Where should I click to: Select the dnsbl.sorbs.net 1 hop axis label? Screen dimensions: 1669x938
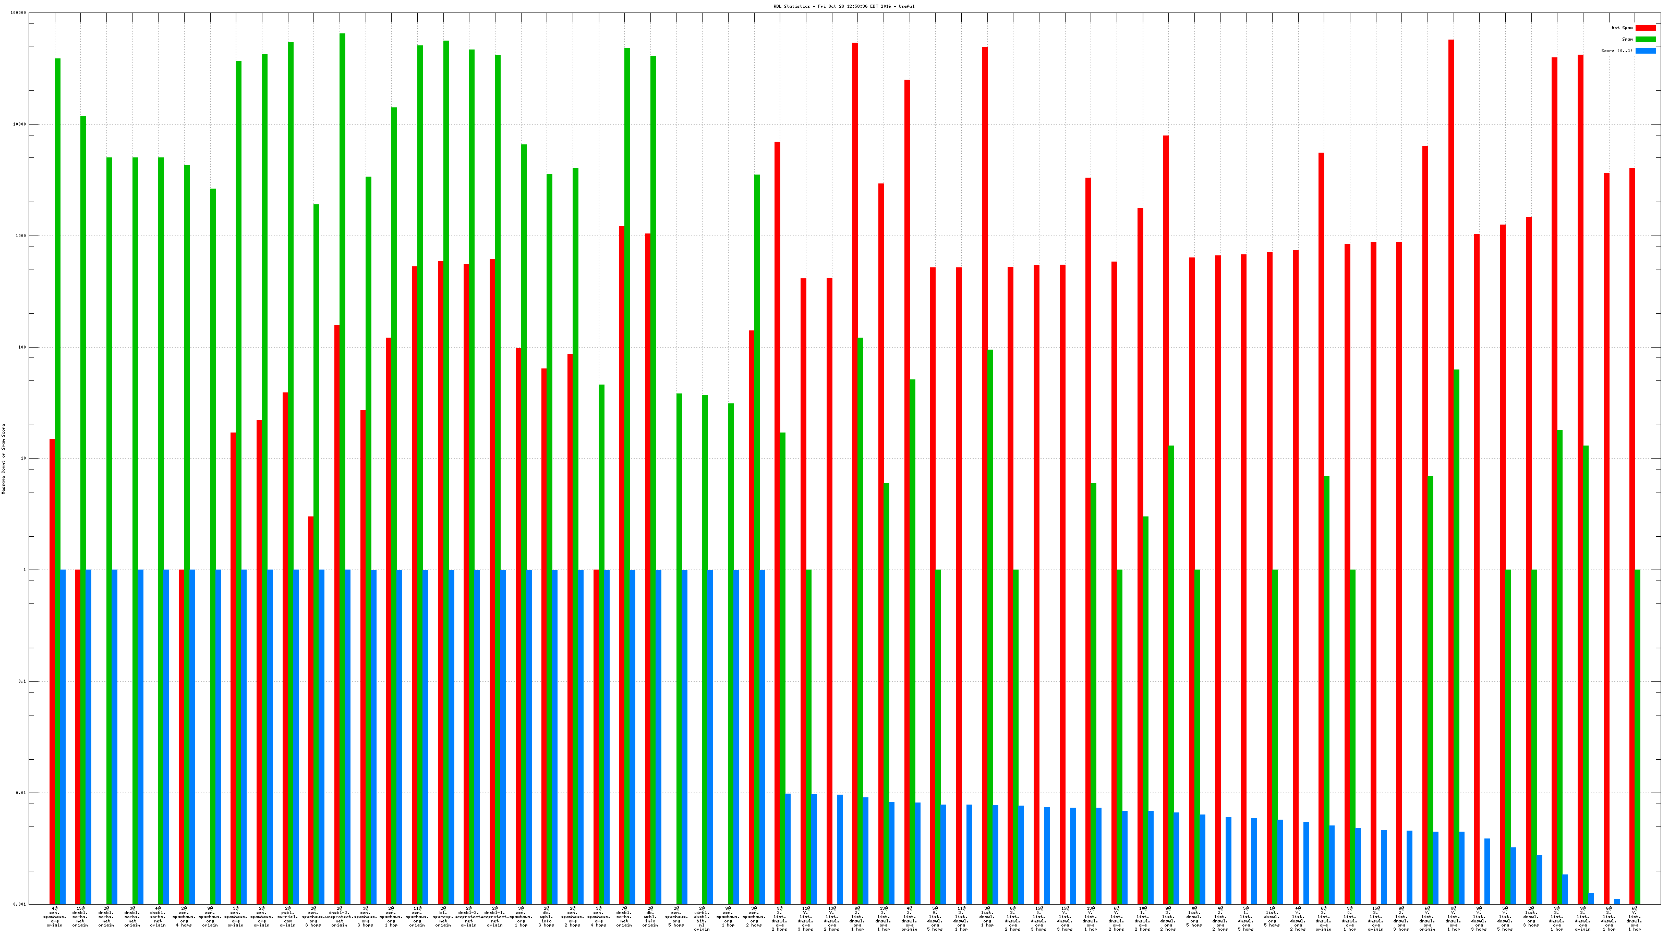pos(158,917)
